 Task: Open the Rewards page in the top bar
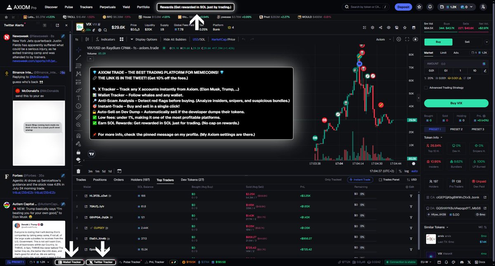point(196,7)
